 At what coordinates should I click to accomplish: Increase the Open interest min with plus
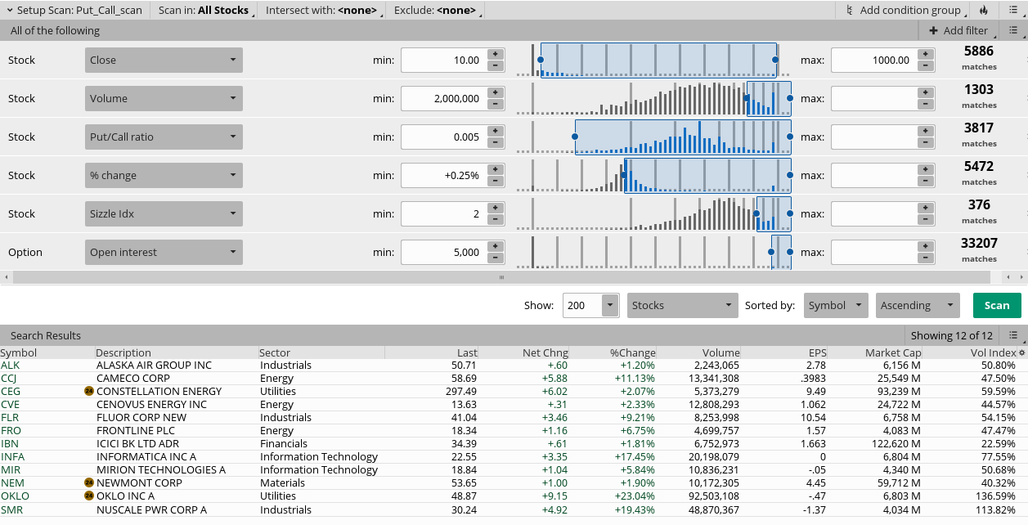[495, 246]
